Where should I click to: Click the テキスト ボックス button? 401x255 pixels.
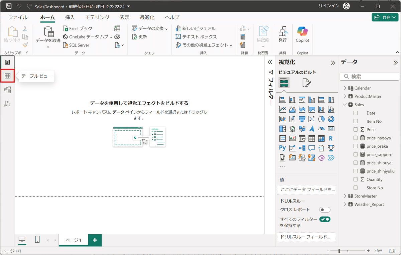click(x=196, y=37)
